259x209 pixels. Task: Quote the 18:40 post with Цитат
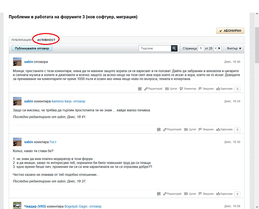171,89
